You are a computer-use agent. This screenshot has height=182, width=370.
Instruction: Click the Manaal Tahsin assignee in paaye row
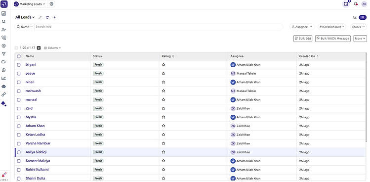[x=243, y=74]
